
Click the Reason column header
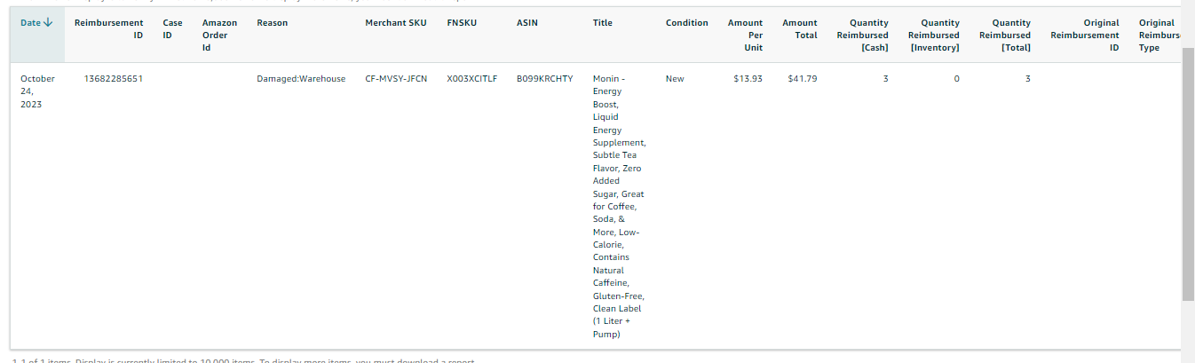[272, 23]
